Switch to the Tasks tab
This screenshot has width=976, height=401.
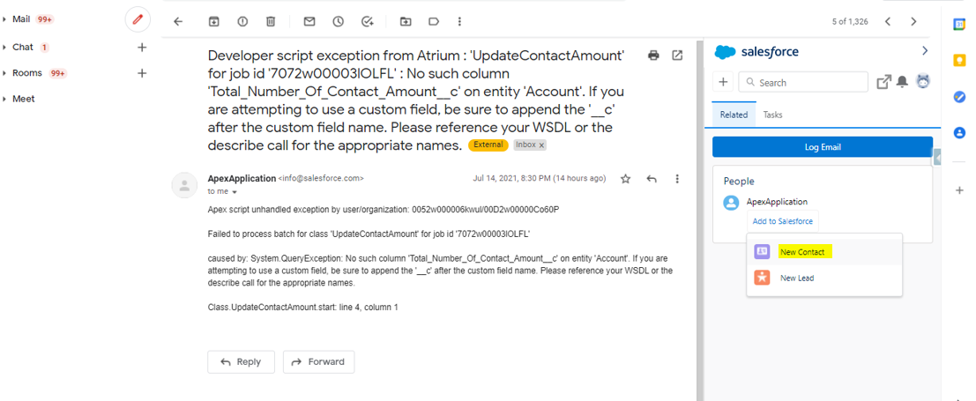(772, 115)
